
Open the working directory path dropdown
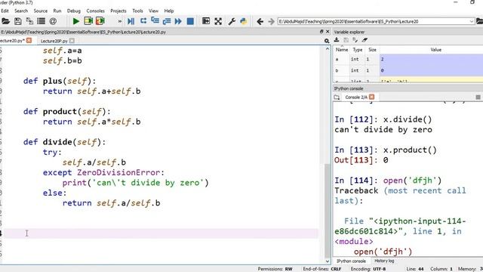click(x=472, y=21)
